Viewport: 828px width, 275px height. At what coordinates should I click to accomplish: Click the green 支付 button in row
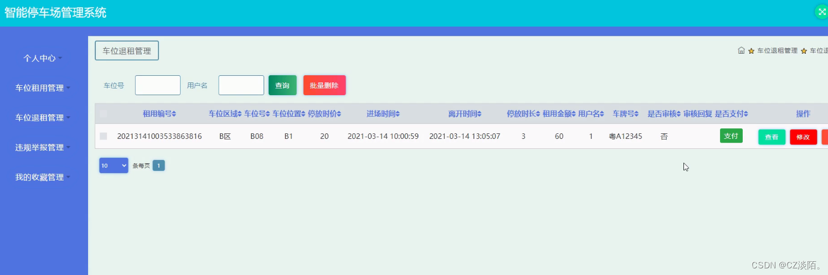(x=731, y=136)
